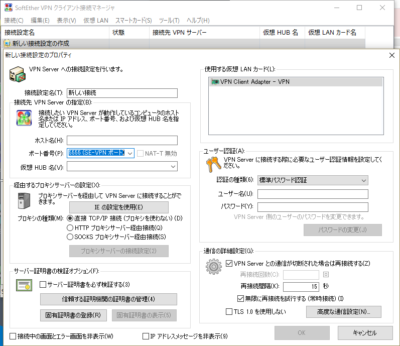Open the 仮想 LAN menu
The image size is (400, 346).
95,21
